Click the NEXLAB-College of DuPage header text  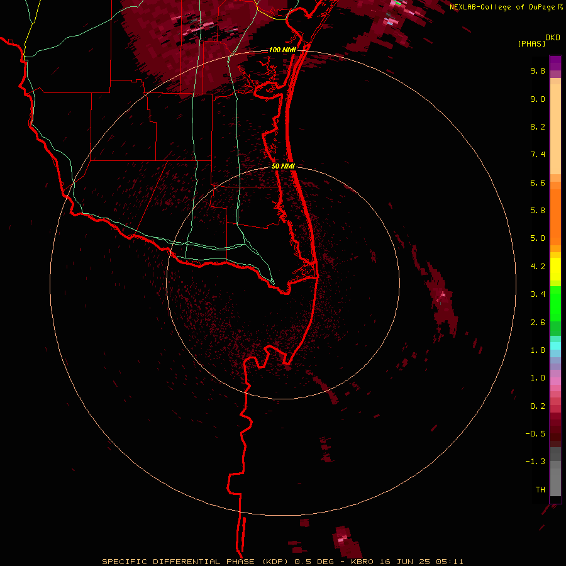click(x=502, y=7)
